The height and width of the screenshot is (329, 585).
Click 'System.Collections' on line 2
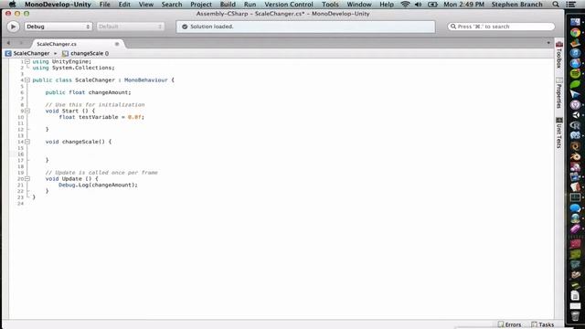tap(82, 68)
